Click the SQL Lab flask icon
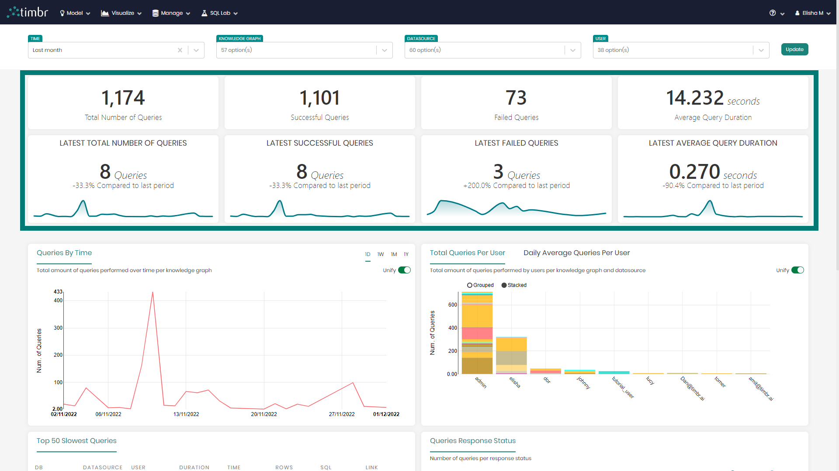The image size is (839, 471). click(x=204, y=13)
